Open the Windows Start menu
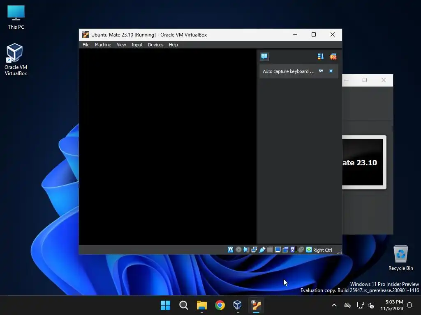 (x=165, y=305)
